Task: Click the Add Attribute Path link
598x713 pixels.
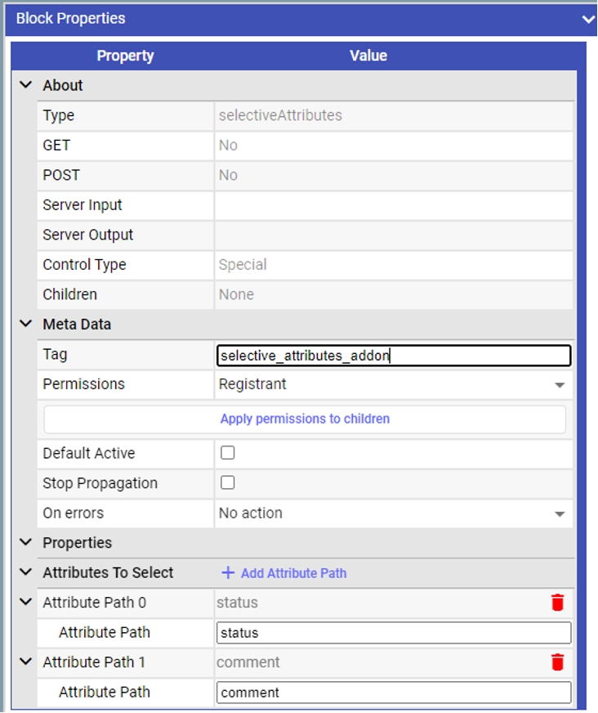Action: (x=293, y=573)
